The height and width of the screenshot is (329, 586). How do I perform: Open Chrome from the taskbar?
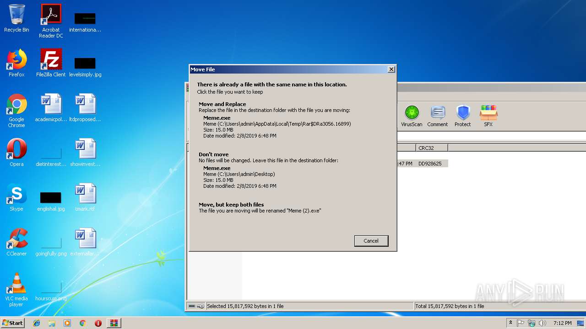[82, 323]
